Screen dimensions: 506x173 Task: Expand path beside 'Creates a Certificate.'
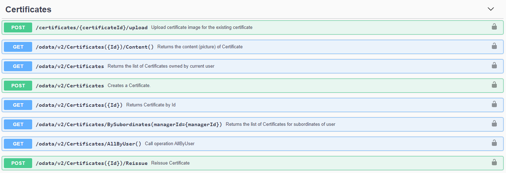(x=70, y=86)
